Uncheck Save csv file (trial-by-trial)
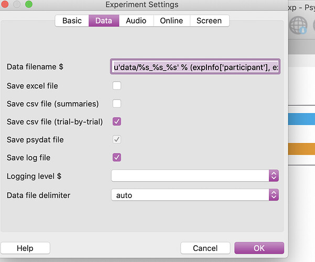The height and width of the screenshot is (262, 315). 117,122
